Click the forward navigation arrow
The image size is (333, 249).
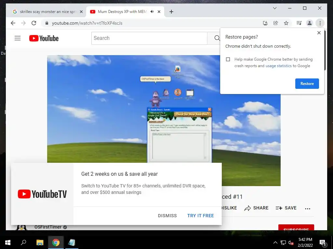coord(23,23)
